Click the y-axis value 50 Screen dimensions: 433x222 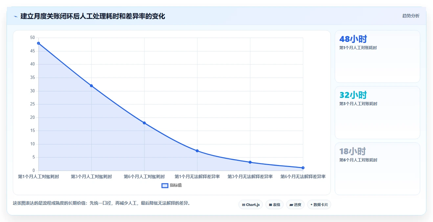point(32,38)
